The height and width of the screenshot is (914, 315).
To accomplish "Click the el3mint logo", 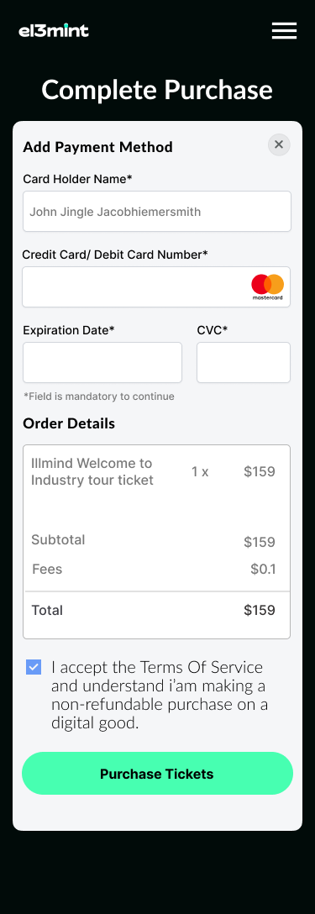I will (x=54, y=30).
